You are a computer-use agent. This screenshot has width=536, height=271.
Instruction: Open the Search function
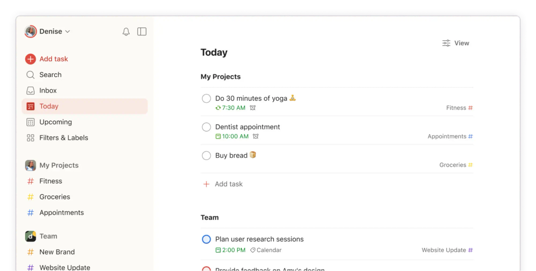coord(50,74)
